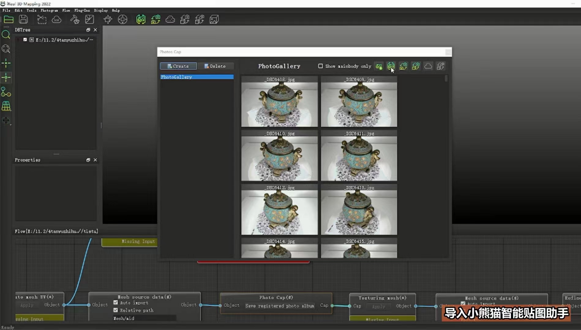This screenshot has width=581, height=330.
Task: Click the floppy disk save icon
Action: coord(23,20)
